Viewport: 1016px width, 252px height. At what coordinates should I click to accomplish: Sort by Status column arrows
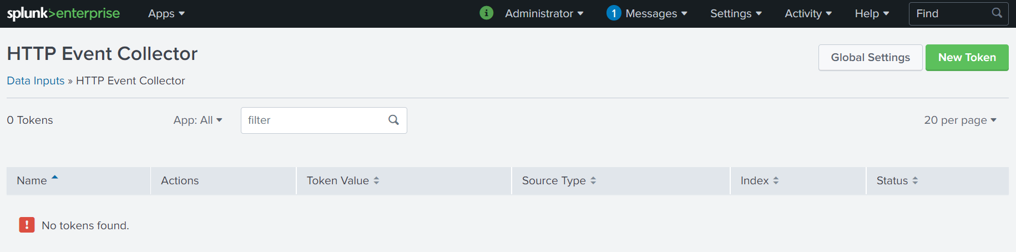point(915,180)
